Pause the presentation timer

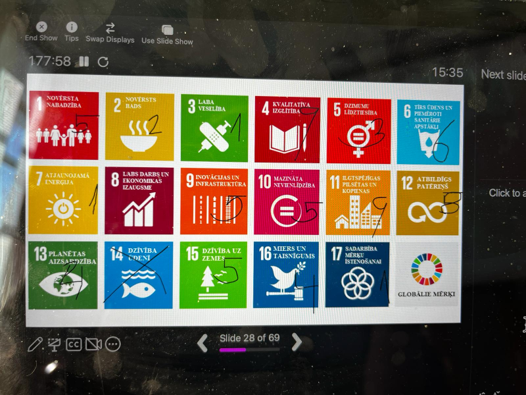(x=84, y=62)
